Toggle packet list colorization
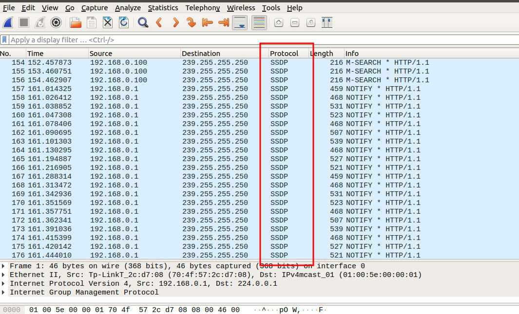Viewport: 519px width, 314px height. pos(259,22)
